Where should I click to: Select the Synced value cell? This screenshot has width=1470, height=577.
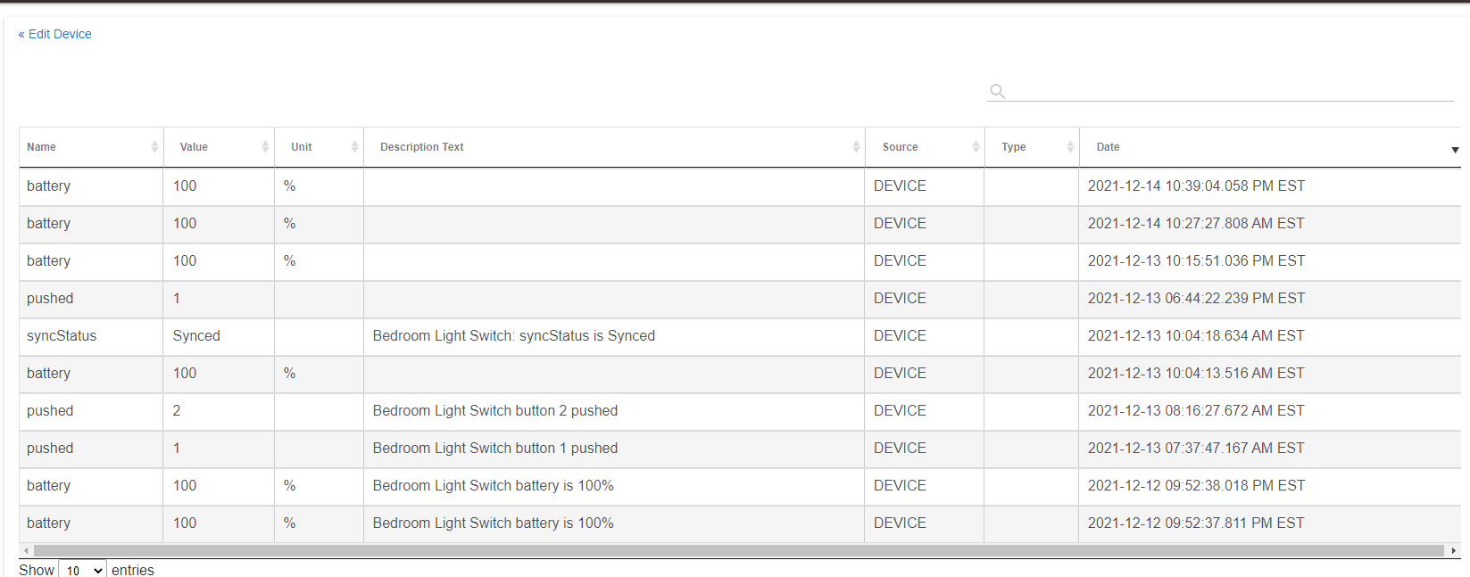219,336
